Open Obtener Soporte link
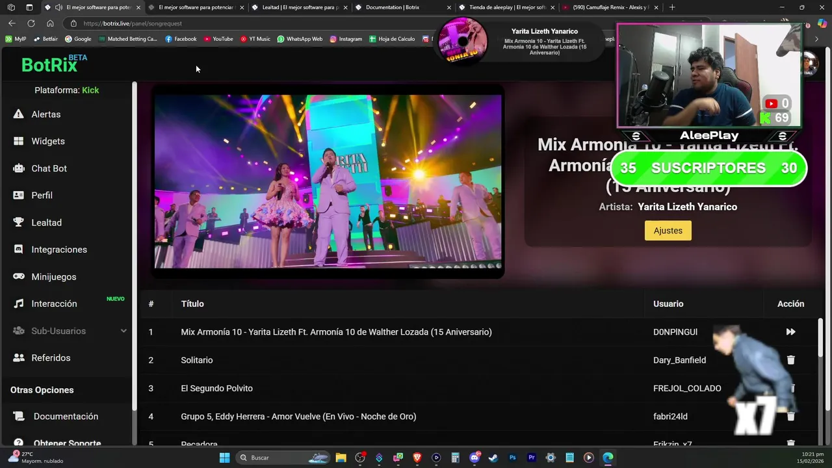Image resolution: width=832 pixels, height=468 pixels. pos(67,443)
